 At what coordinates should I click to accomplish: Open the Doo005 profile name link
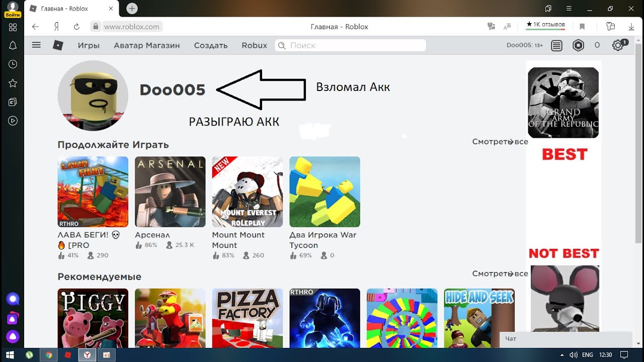[x=173, y=90]
